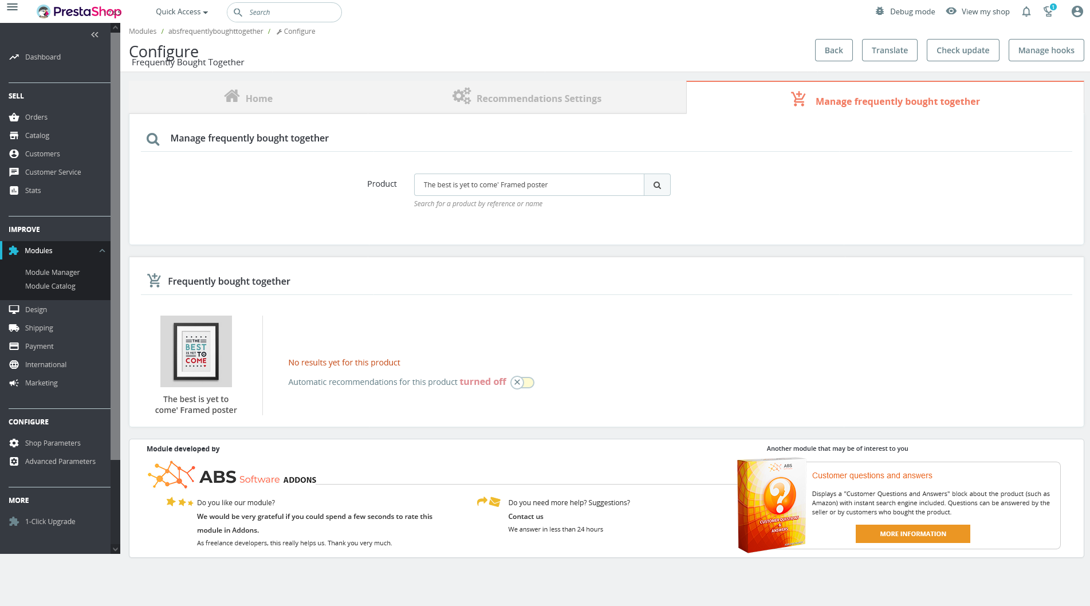Viewport: 1090px width, 606px height.
Task: Click the Customer Questions module box image
Action: (771, 505)
